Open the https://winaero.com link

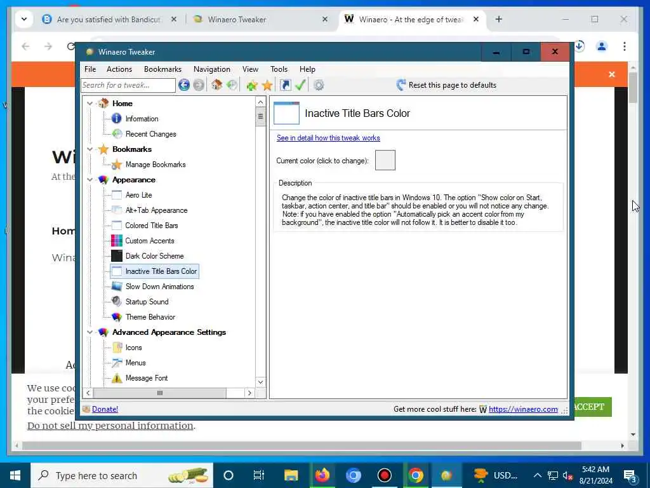coord(523,409)
